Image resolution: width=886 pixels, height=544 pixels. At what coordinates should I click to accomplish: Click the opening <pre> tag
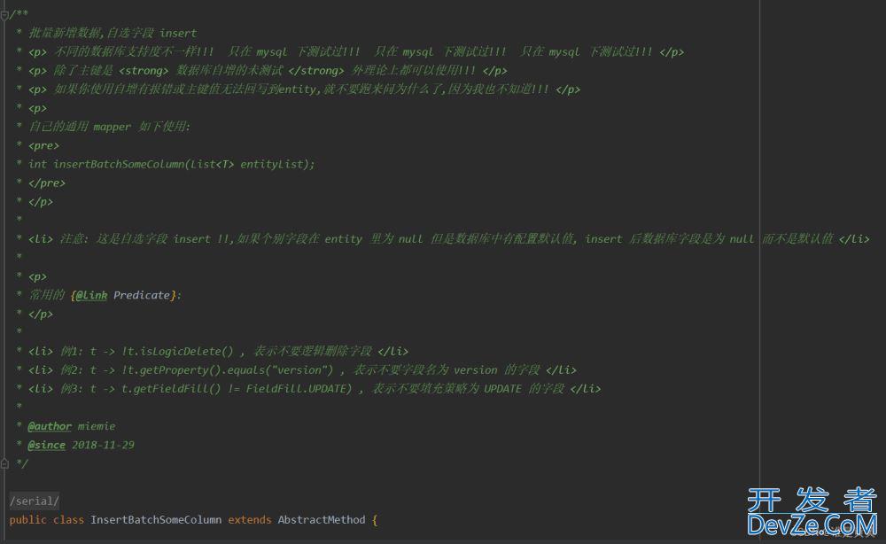point(43,145)
